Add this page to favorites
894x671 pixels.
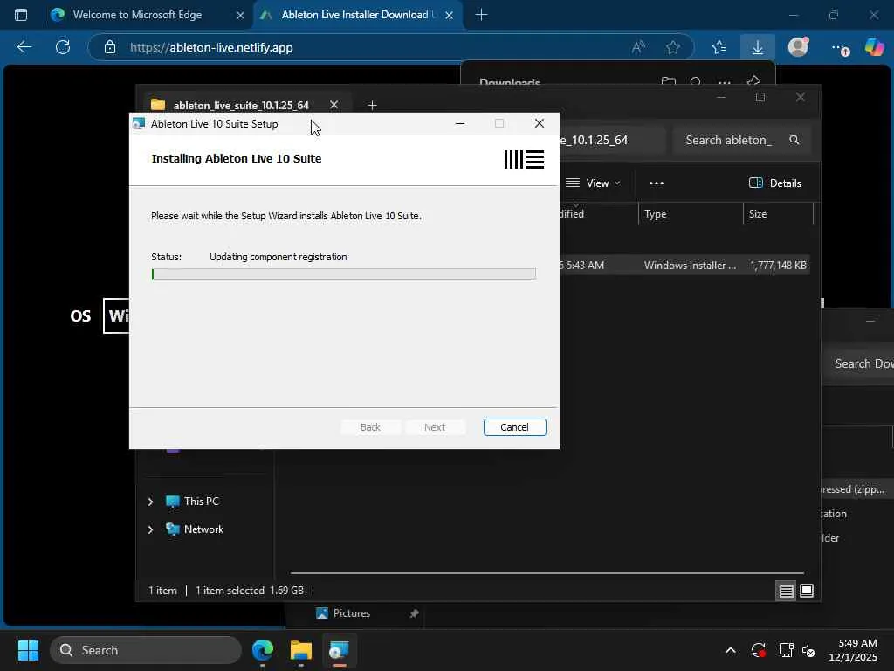[x=673, y=47]
